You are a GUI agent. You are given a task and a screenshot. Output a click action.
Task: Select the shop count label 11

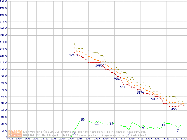(x=163, y=125)
